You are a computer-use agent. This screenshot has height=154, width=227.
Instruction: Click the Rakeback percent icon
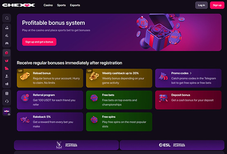point(25,120)
